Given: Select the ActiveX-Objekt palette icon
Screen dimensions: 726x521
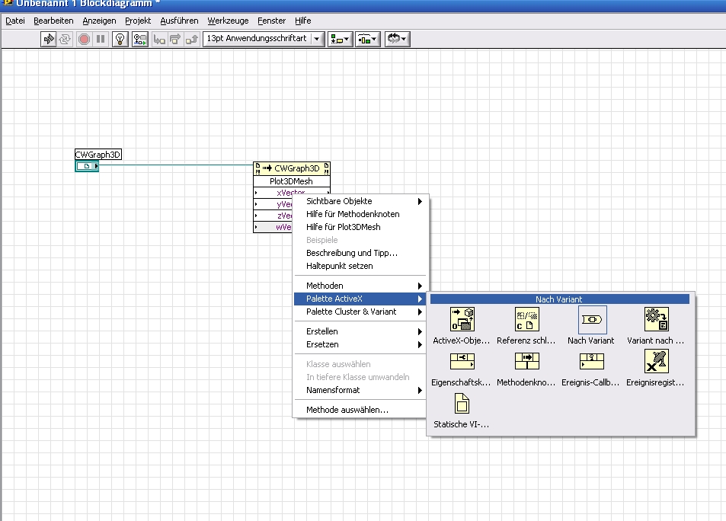Looking at the screenshot, I should coord(462,320).
